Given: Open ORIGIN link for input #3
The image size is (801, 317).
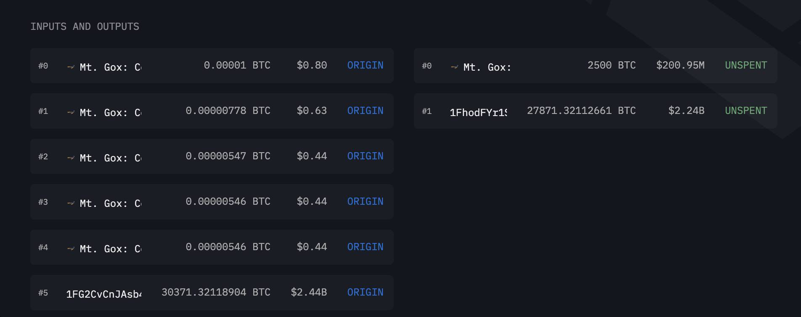Looking at the screenshot, I should 365,201.
